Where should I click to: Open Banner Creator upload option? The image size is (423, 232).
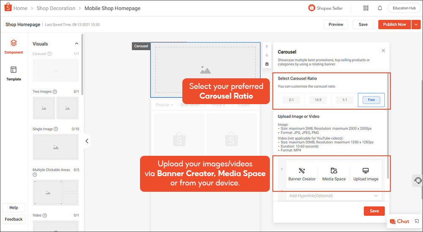(302, 174)
